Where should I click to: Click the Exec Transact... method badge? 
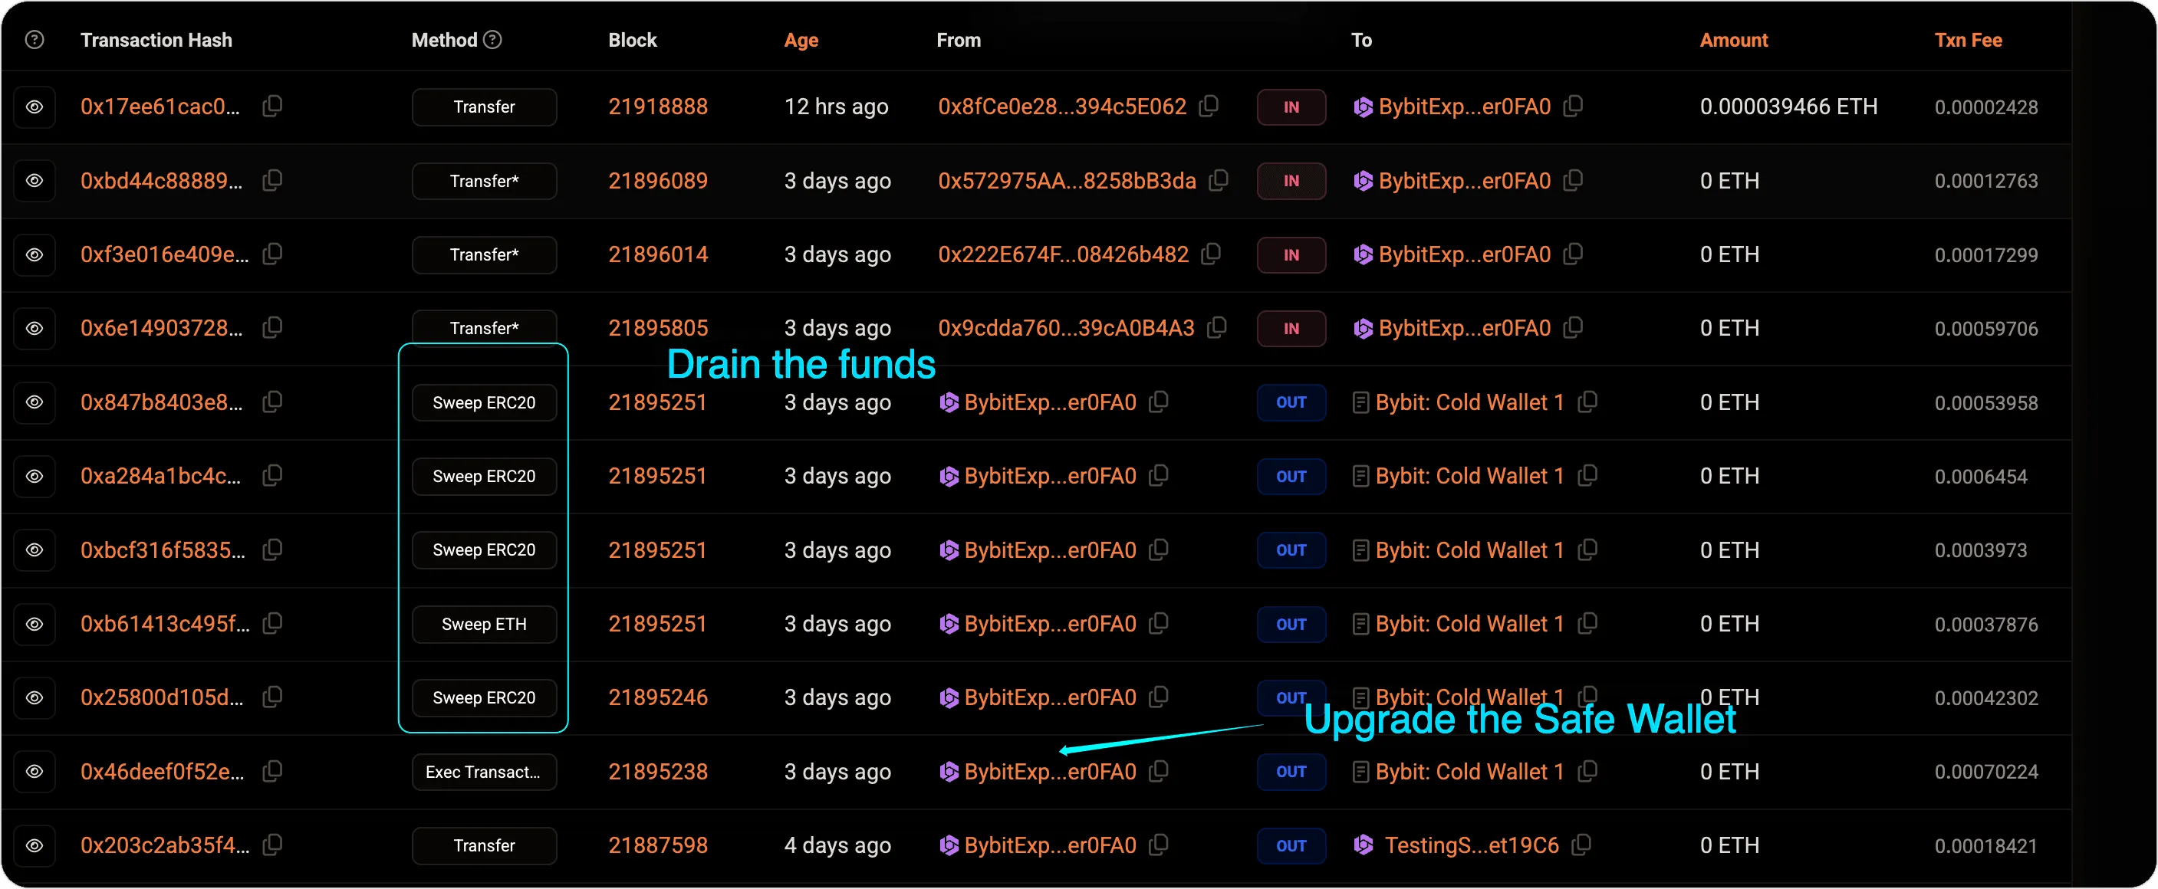tap(484, 772)
